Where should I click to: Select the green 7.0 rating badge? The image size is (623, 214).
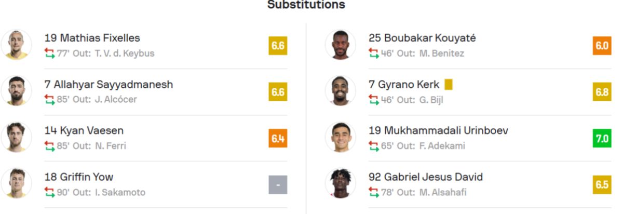[x=602, y=138]
